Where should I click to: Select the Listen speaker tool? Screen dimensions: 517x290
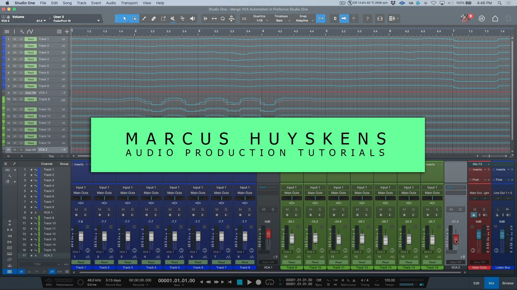(192, 19)
